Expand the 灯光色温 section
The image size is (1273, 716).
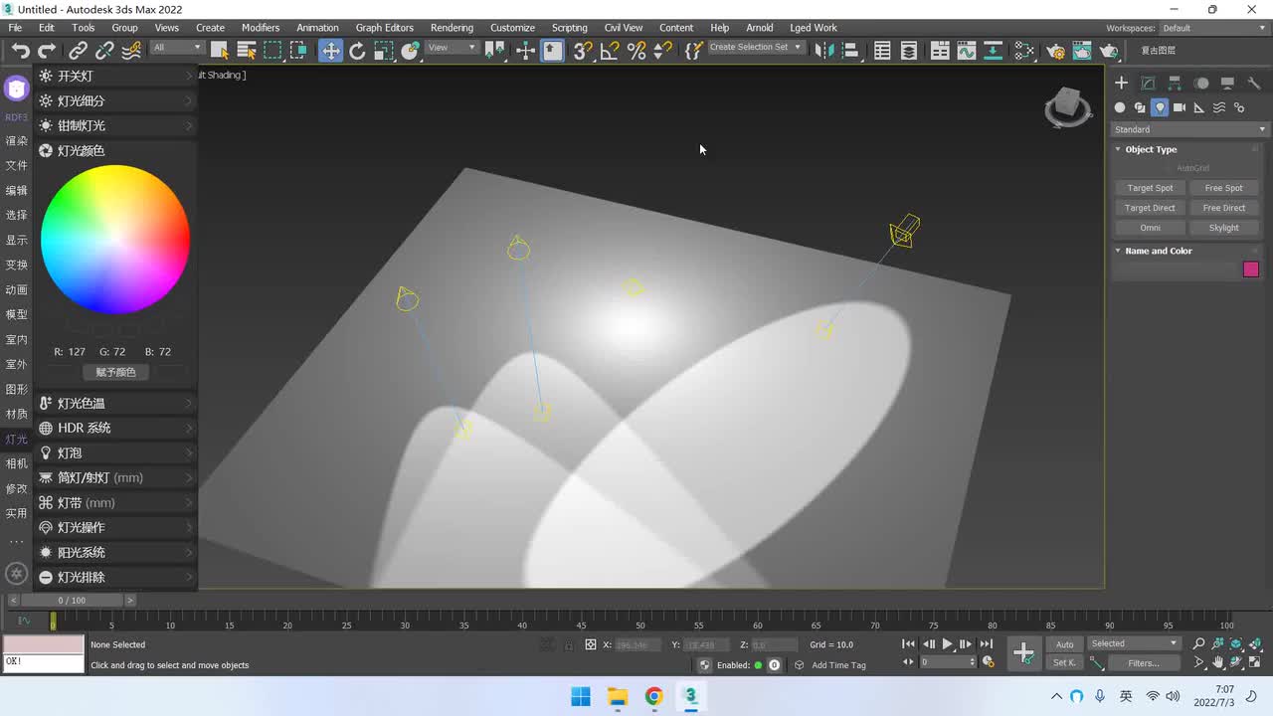(116, 403)
